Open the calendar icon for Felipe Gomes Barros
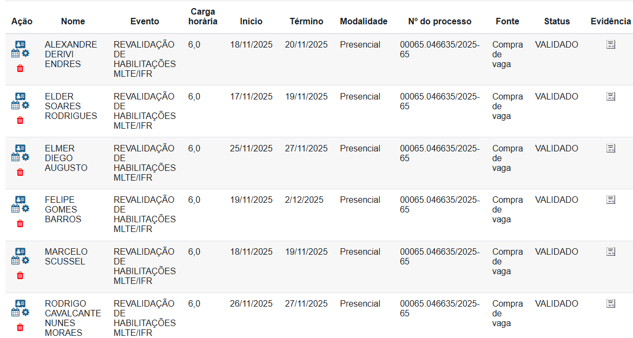 (x=15, y=209)
